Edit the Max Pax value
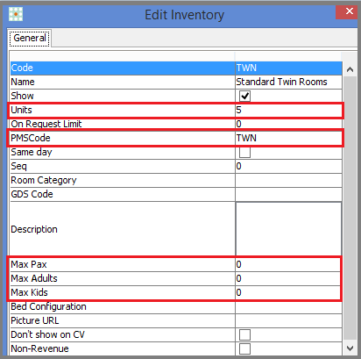This screenshot has width=361, height=359. pos(288,264)
